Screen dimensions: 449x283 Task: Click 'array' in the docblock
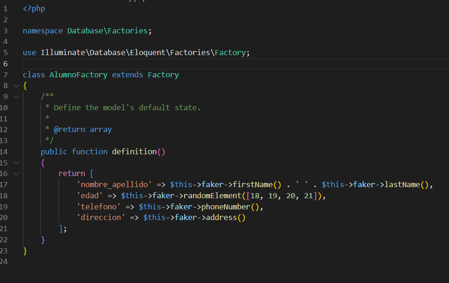(101, 130)
